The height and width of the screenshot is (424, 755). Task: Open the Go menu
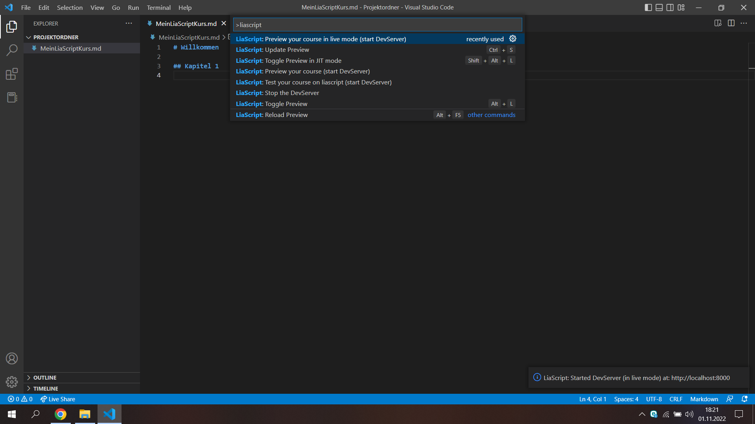(116, 7)
